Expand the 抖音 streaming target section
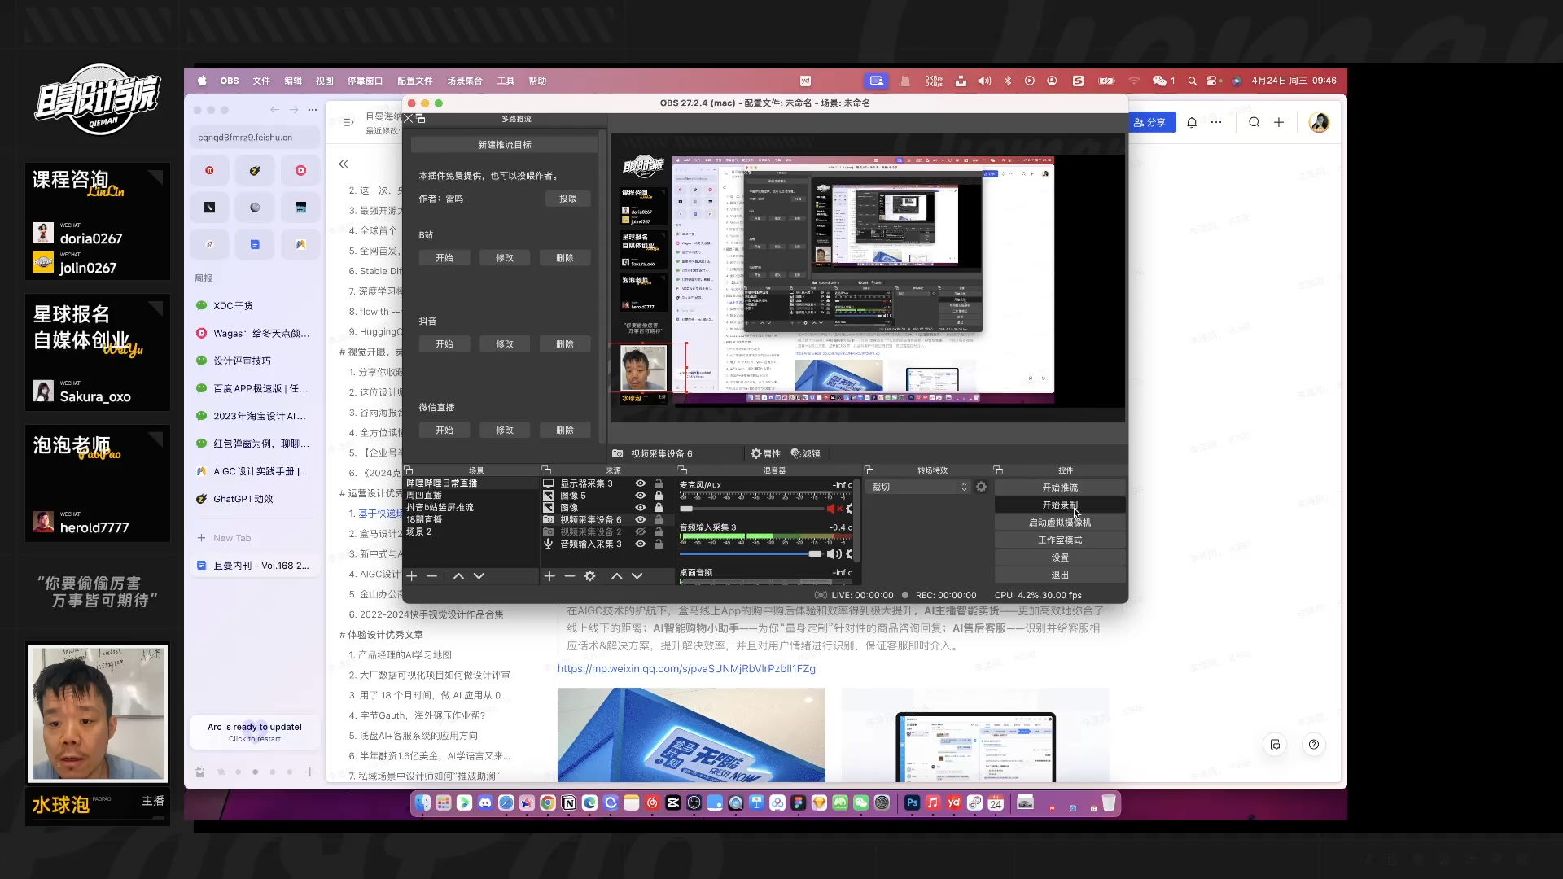This screenshot has height=879, width=1563. pos(427,320)
